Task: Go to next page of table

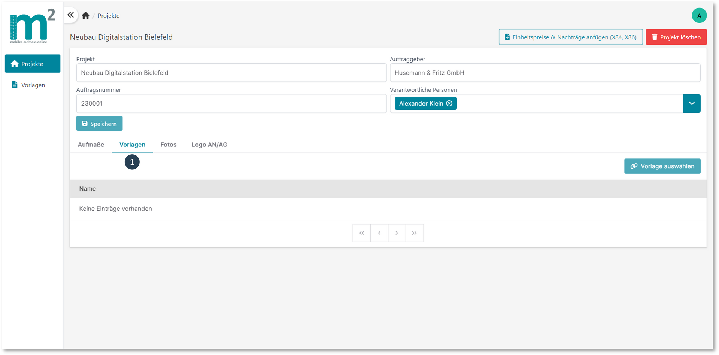Action: 397,233
